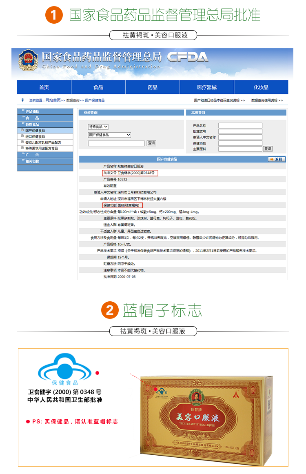Open 网站首页 breadcrumb link

pos(53,100)
